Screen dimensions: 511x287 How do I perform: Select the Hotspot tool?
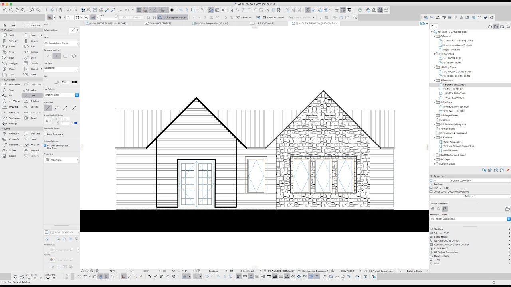(x=32, y=150)
